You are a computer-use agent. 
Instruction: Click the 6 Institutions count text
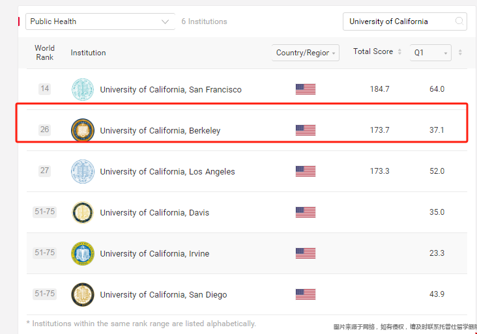click(x=204, y=21)
